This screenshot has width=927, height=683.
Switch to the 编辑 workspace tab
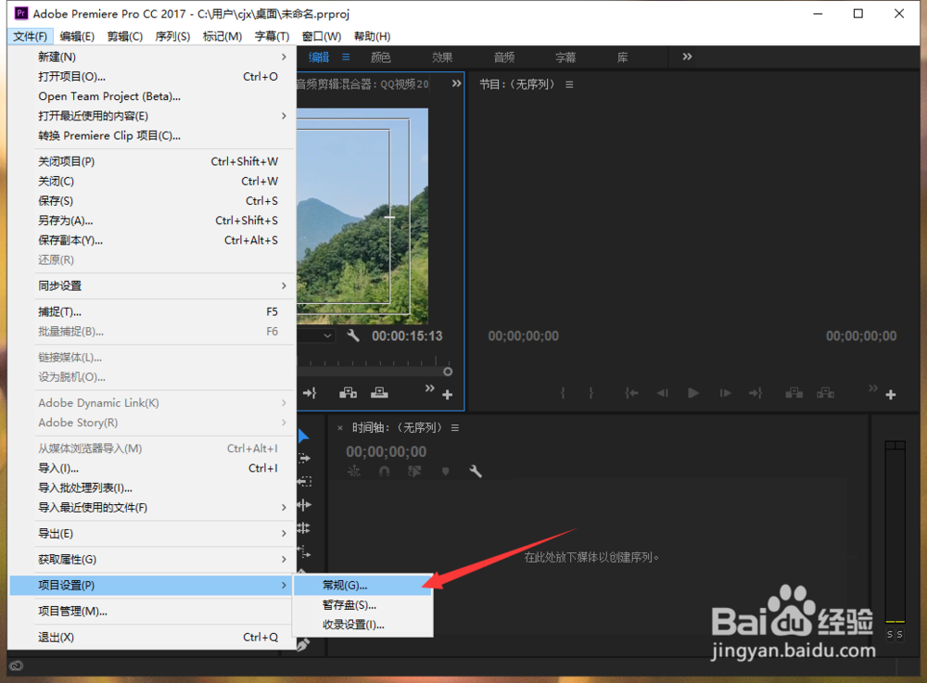pyautogui.click(x=319, y=57)
